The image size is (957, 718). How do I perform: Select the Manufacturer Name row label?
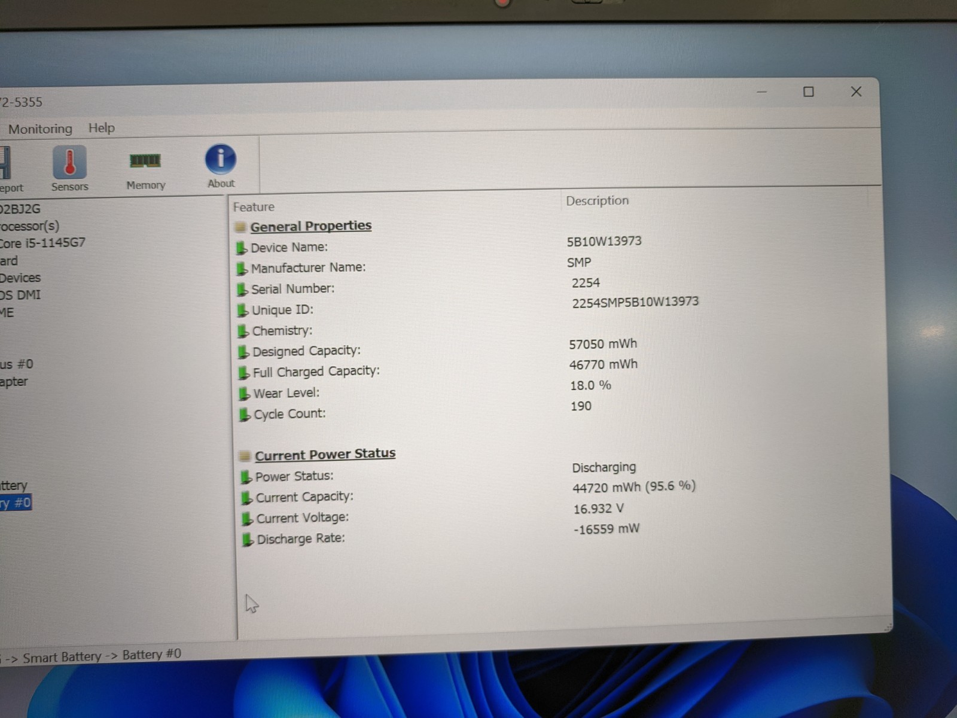click(x=308, y=267)
